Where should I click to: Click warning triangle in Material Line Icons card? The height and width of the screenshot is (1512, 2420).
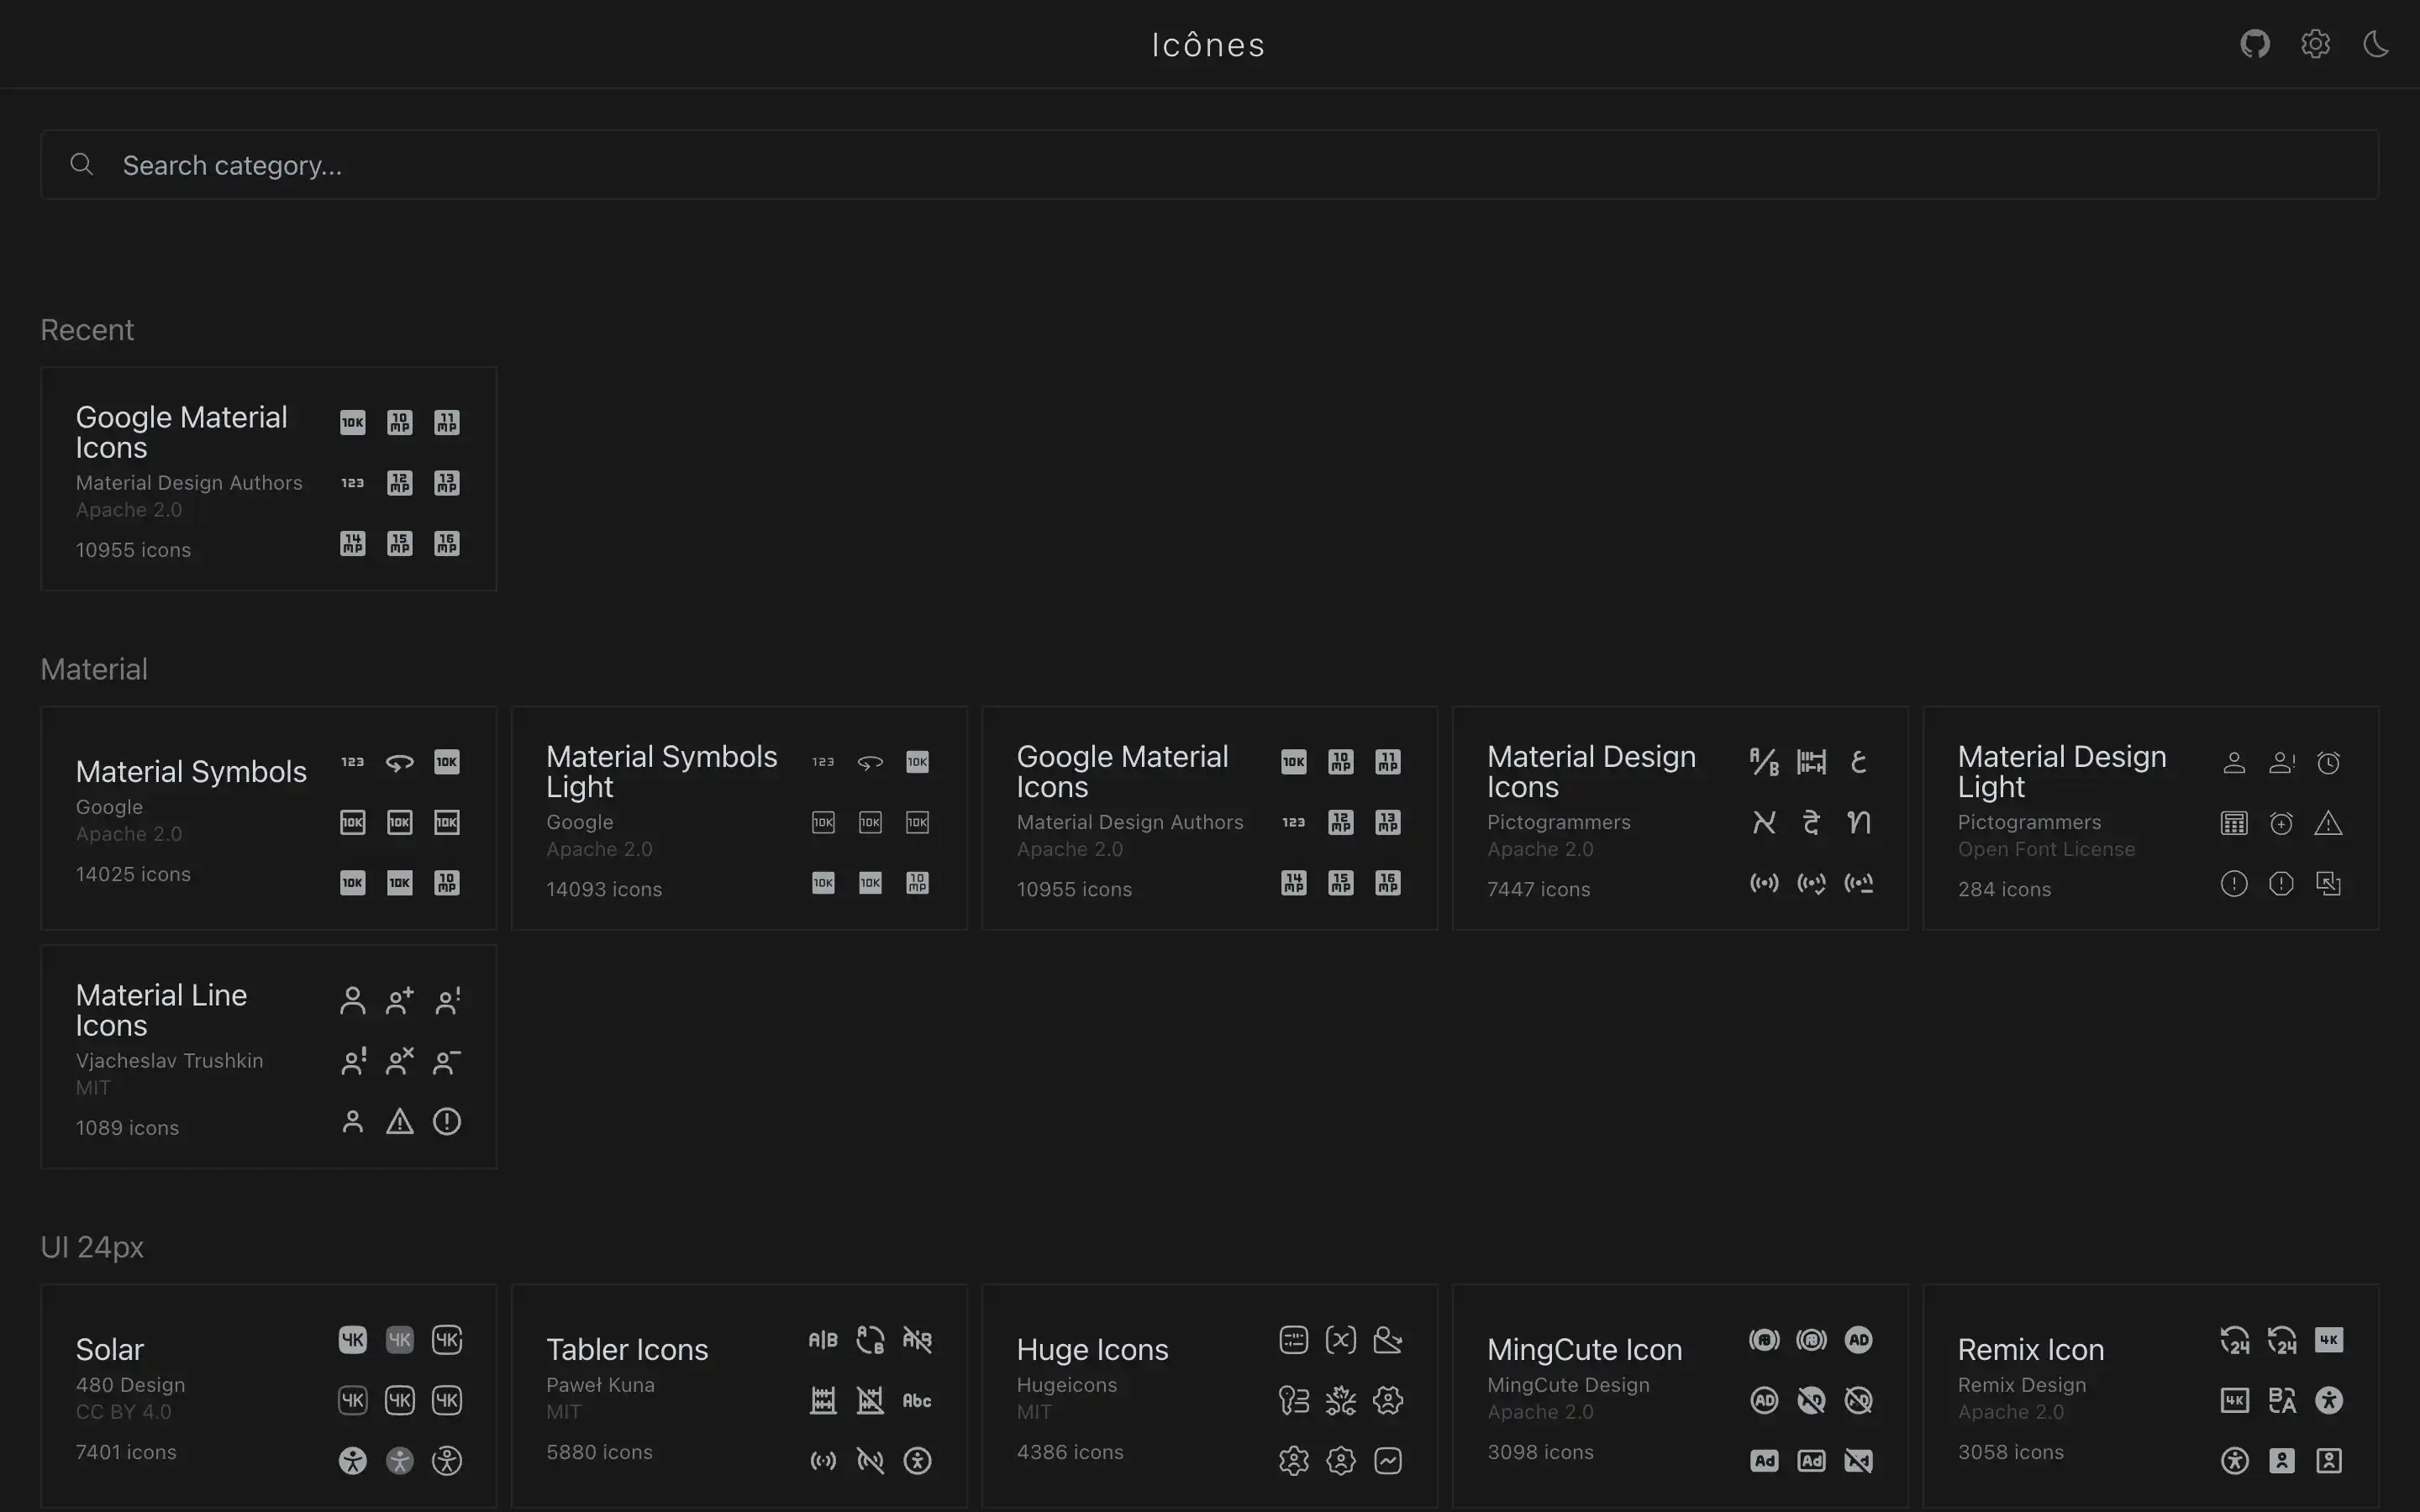[400, 1121]
